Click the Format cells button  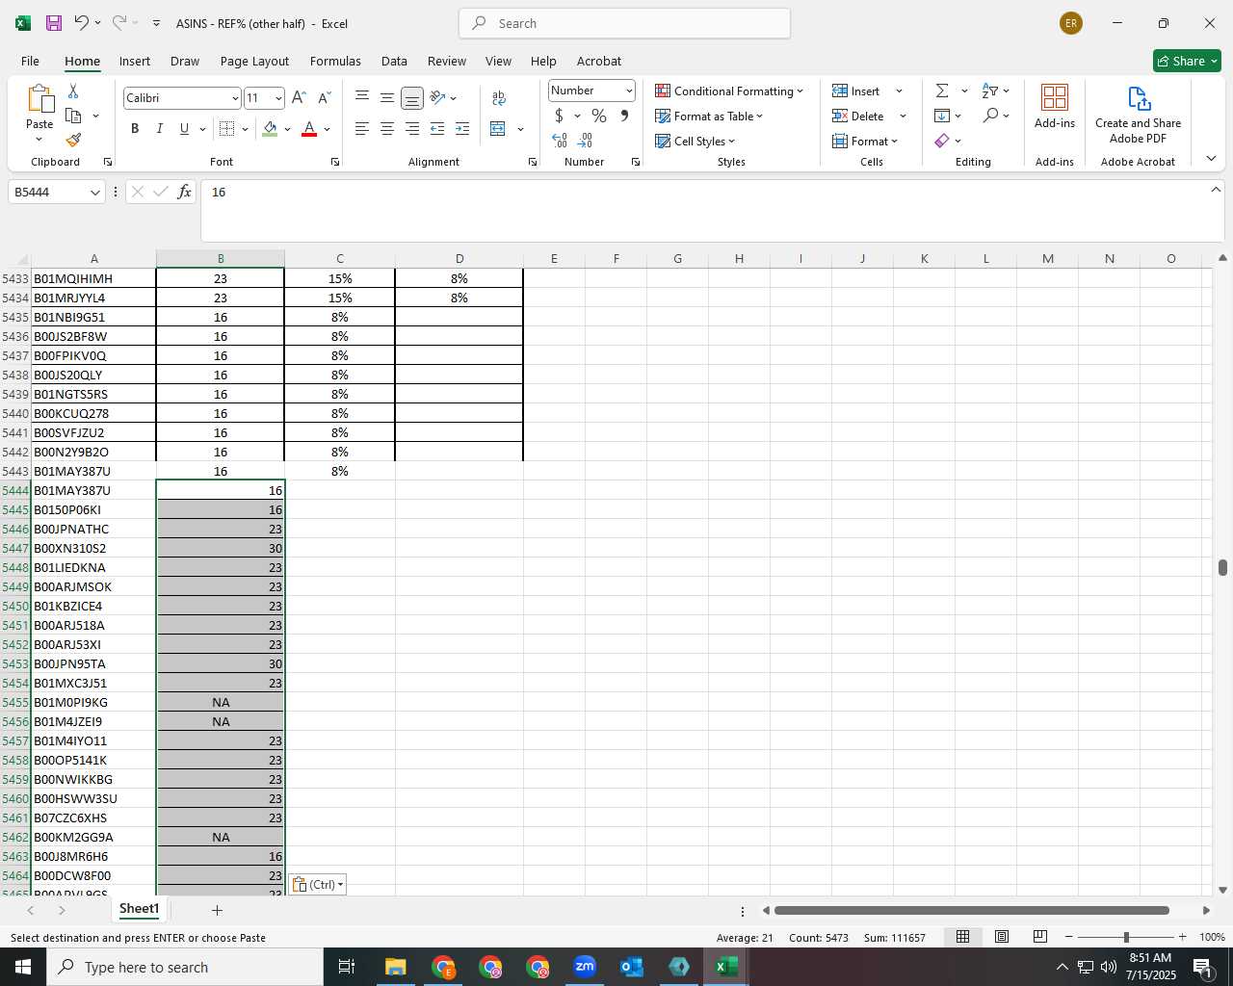click(x=865, y=141)
